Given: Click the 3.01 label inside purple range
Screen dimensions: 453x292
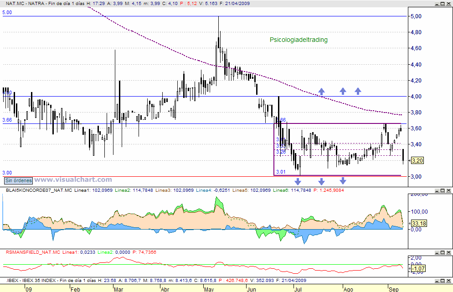Looking at the screenshot, I should tap(281, 172).
